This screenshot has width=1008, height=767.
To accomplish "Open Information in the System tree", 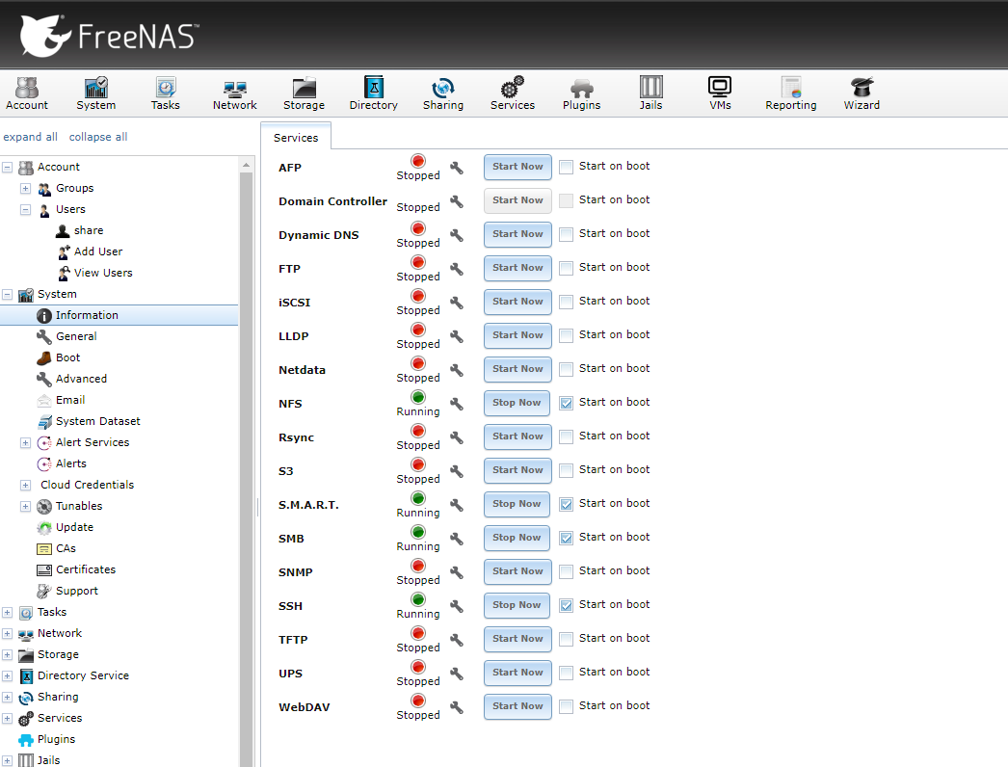I will point(87,315).
